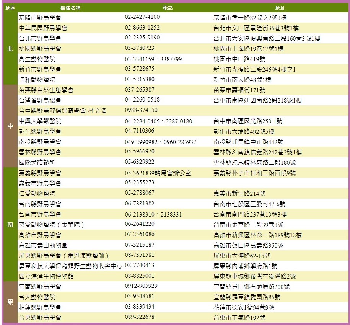Select address 新竹市南大路48號1樓
The width and height of the screenshot is (350, 325).
243,80
